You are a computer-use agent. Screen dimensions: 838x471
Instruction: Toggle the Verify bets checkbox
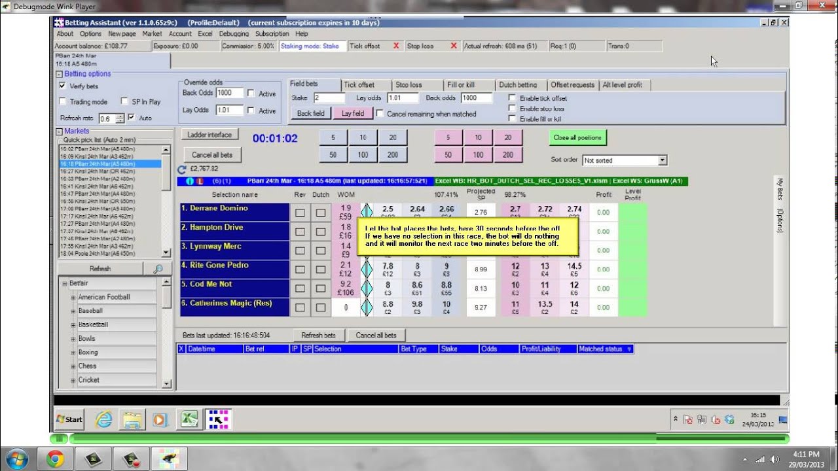[x=62, y=86]
